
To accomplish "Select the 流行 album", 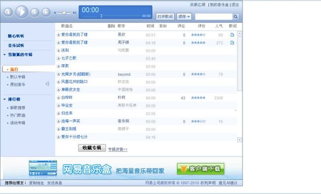I will coord(14,69).
